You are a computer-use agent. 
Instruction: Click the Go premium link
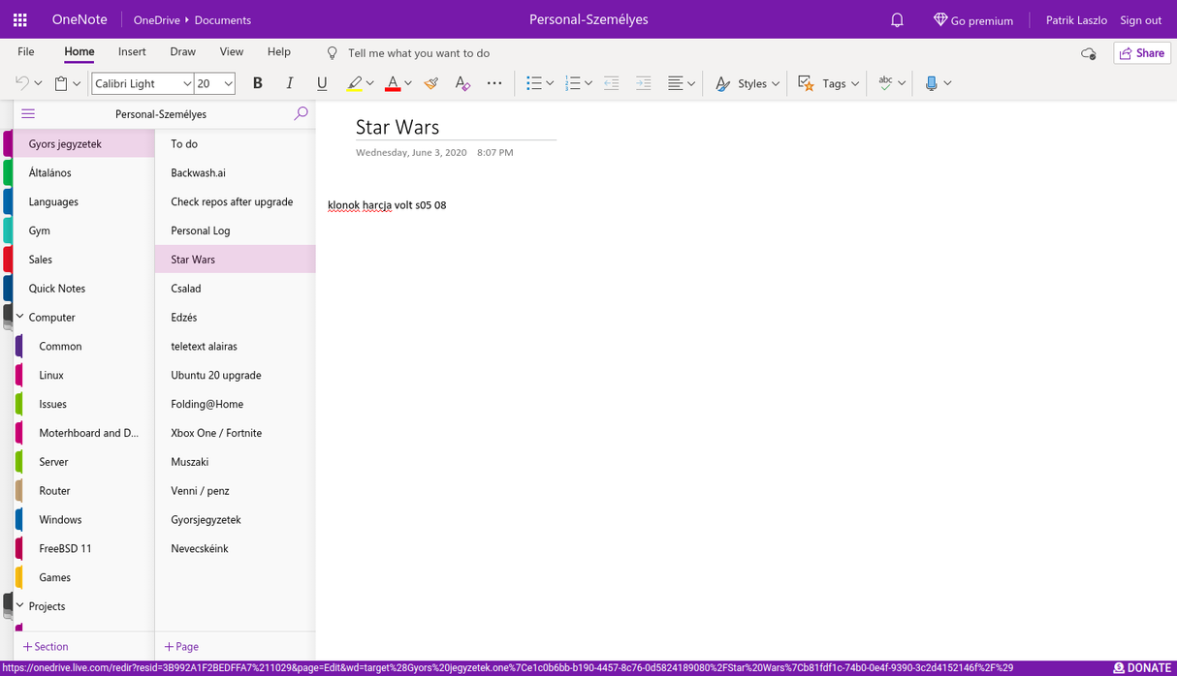coord(973,18)
